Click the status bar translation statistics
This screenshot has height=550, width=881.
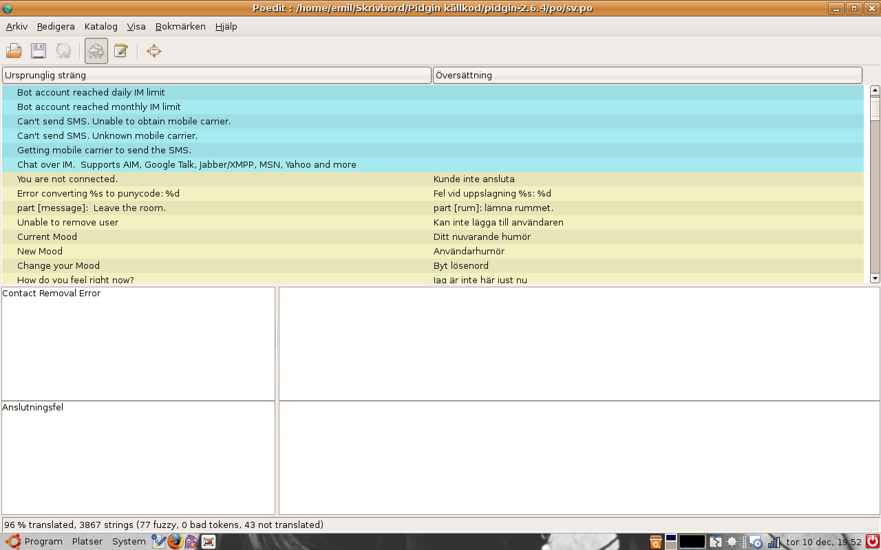pos(164,525)
